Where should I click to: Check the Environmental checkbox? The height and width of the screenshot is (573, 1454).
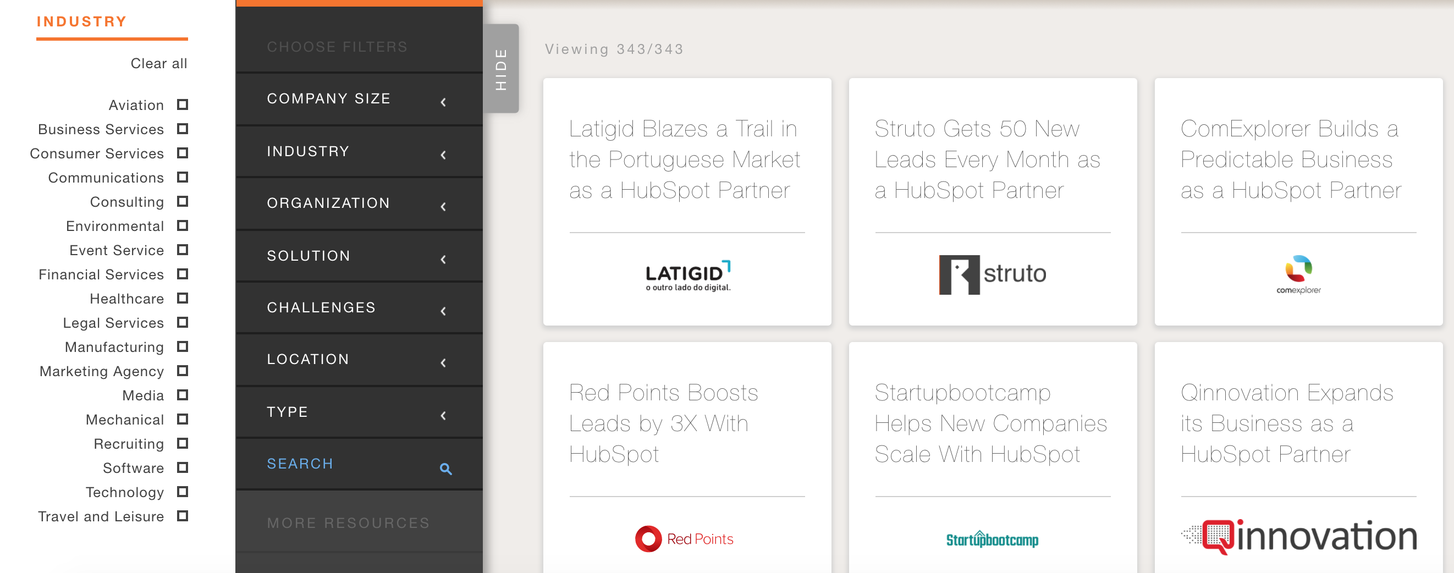(x=183, y=226)
